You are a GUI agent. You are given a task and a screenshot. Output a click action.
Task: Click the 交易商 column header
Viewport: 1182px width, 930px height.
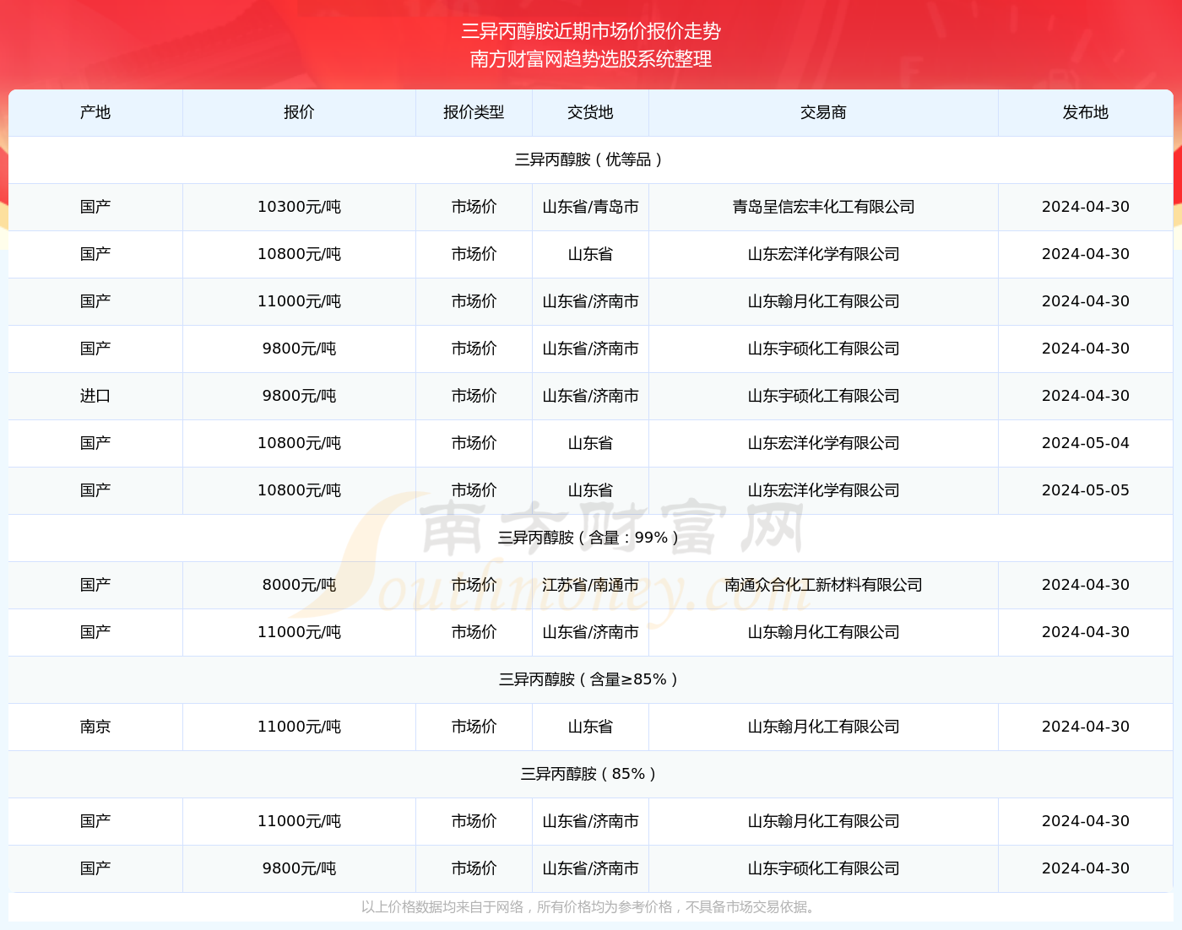click(x=823, y=112)
